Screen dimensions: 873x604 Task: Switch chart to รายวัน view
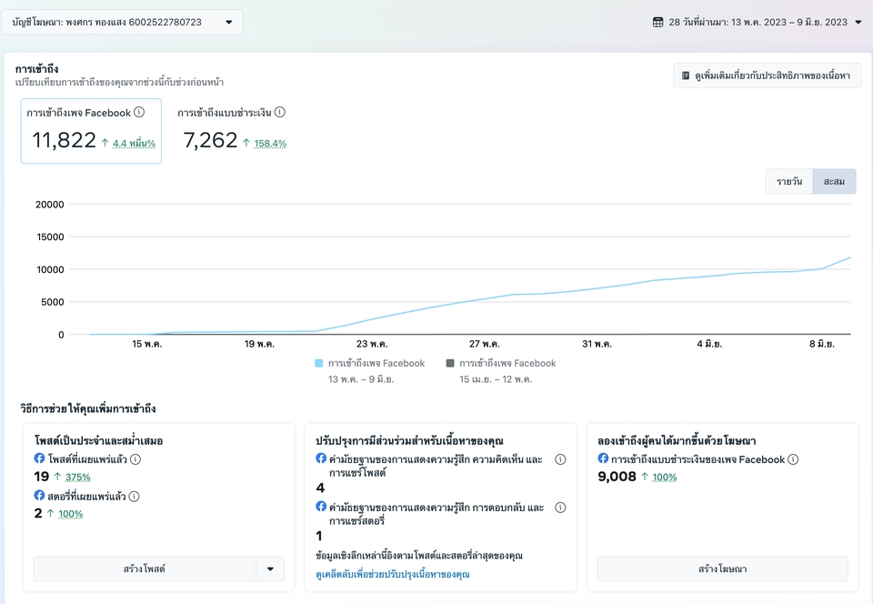tap(789, 182)
